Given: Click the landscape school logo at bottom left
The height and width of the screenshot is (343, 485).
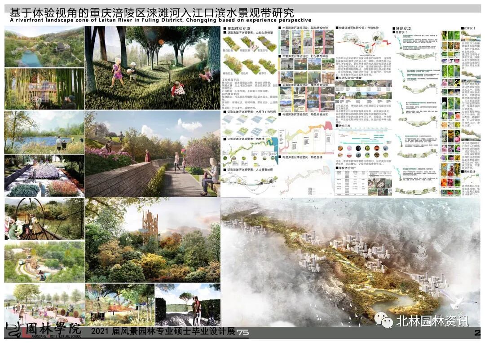Looking at the screenshot, I should pos(44,330).
